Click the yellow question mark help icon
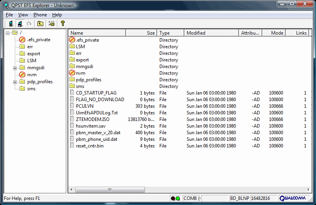The width and height of the screenshot is (316, 205). 62,24
